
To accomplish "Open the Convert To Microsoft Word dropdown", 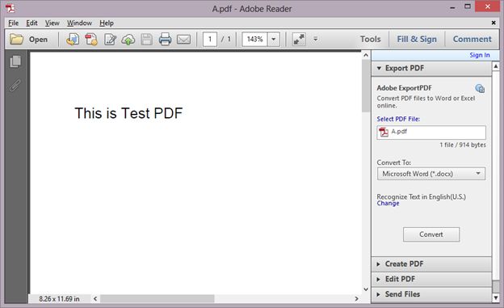I will [x=431, y=174].
